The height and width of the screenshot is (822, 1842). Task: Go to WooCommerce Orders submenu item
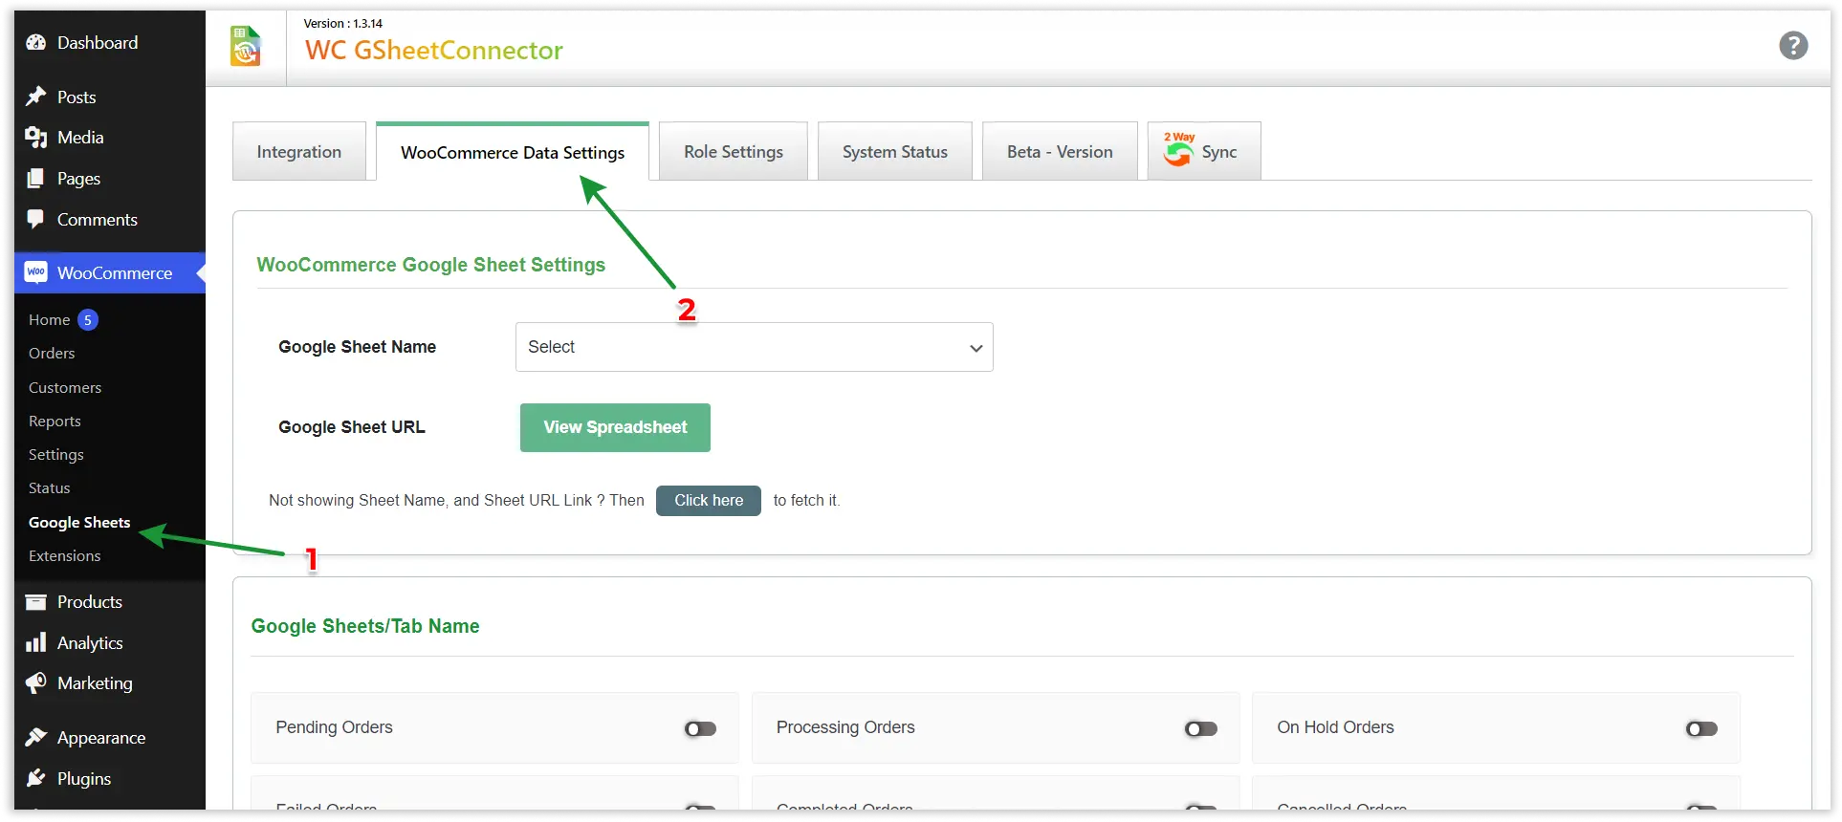tap(52, 354)
